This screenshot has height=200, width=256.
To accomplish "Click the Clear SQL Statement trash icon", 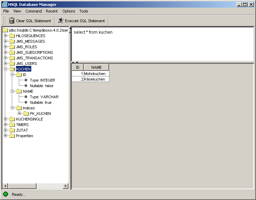I will pyautogui.click(x=11, y=20).
